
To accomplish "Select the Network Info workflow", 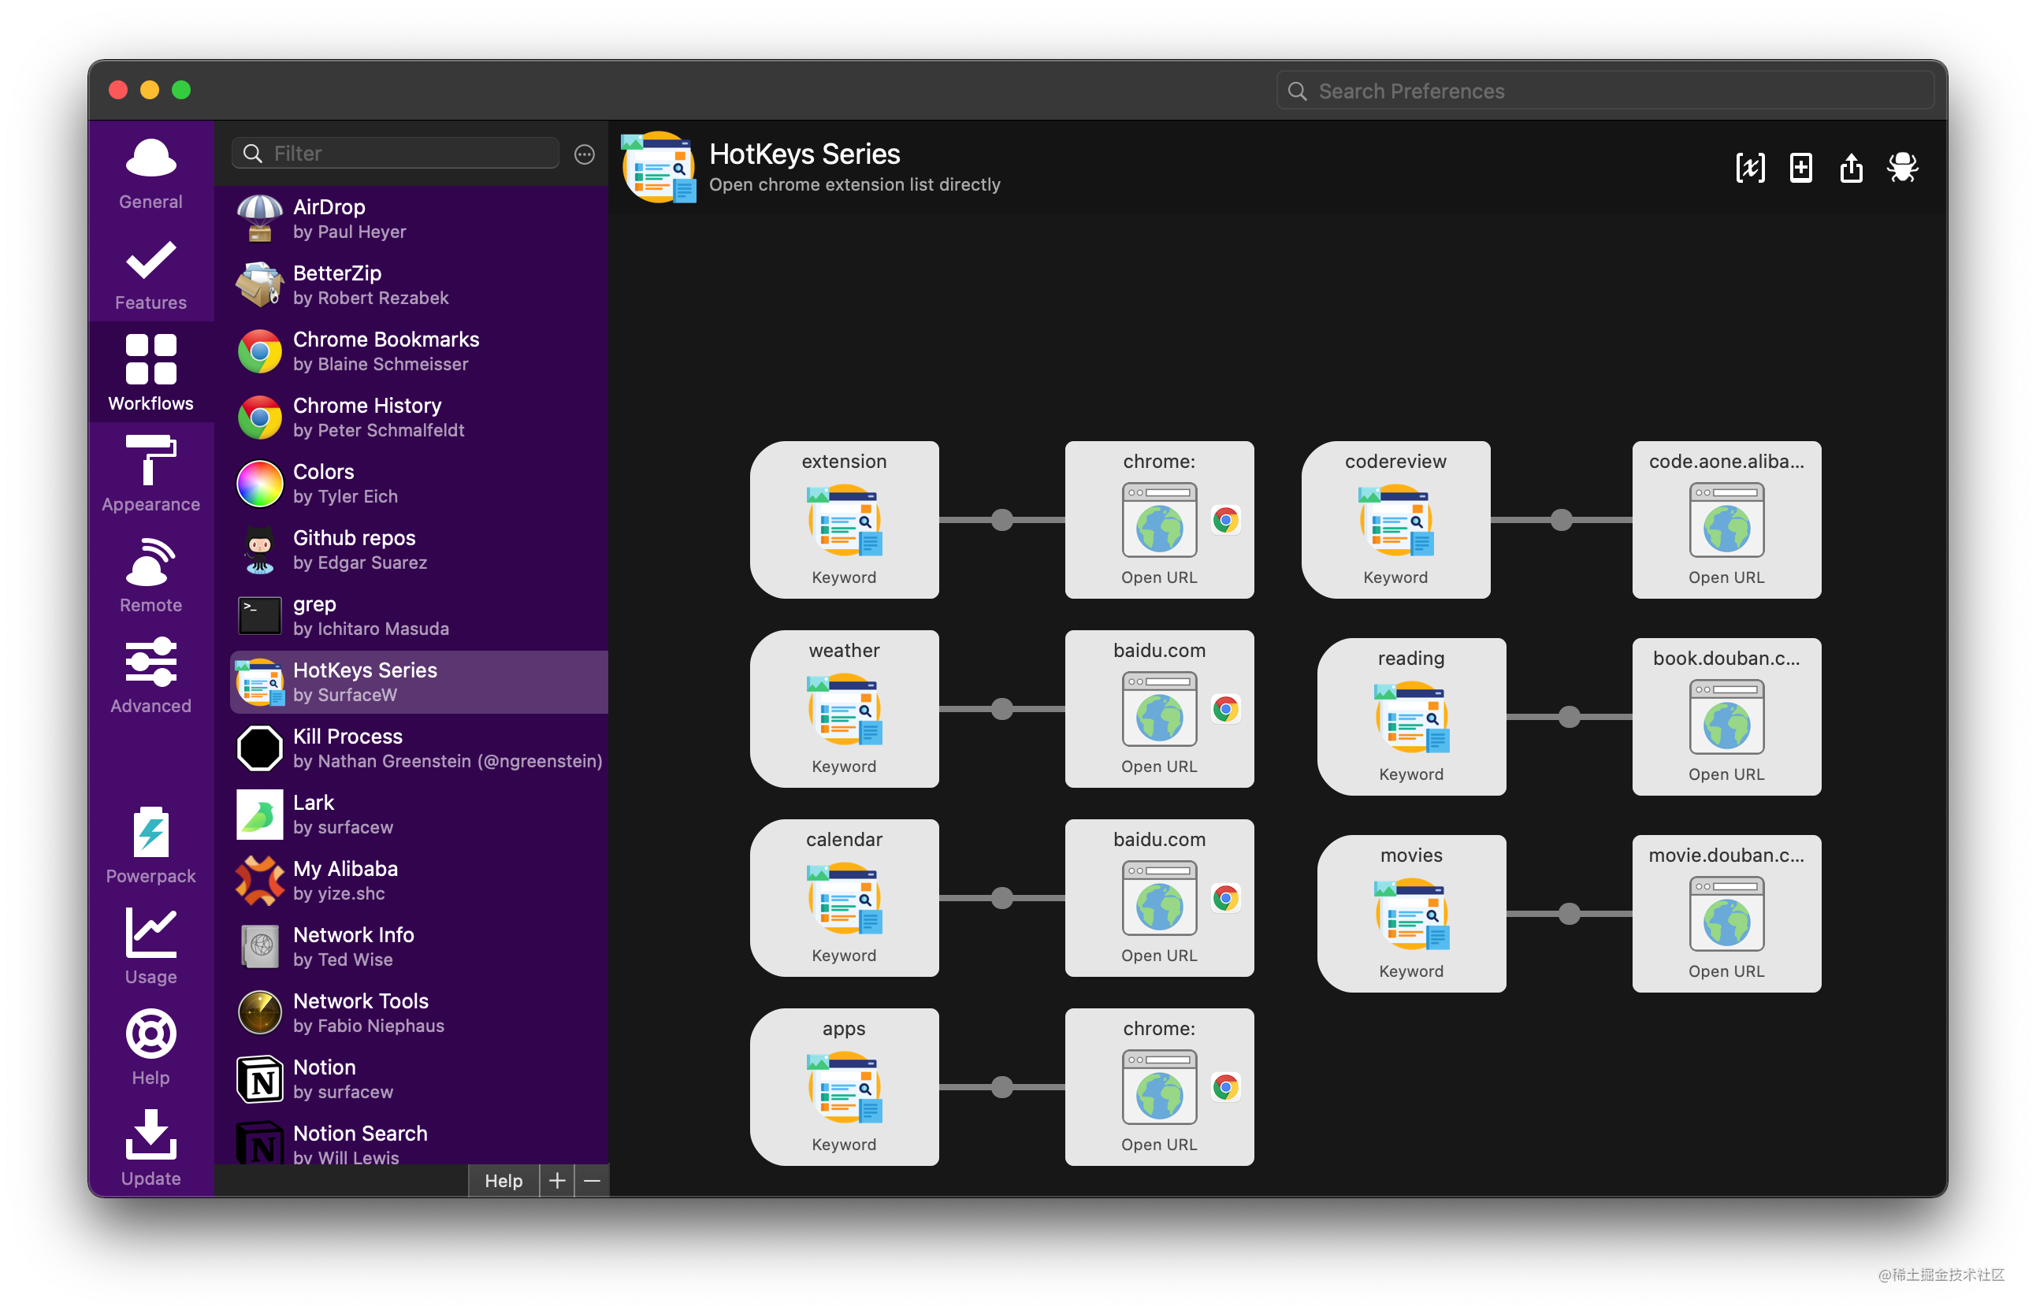I will tap(419, 946).
